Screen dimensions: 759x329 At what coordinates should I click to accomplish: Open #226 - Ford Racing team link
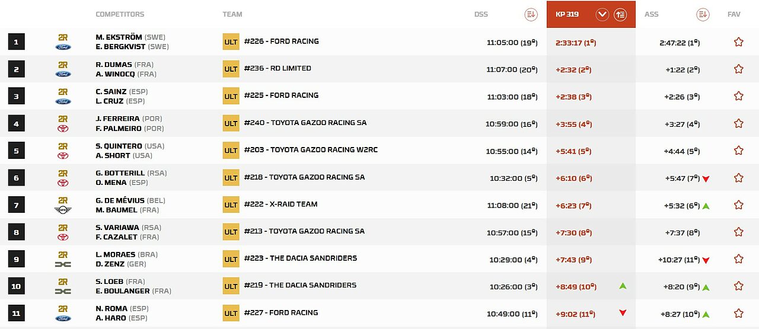281,41
